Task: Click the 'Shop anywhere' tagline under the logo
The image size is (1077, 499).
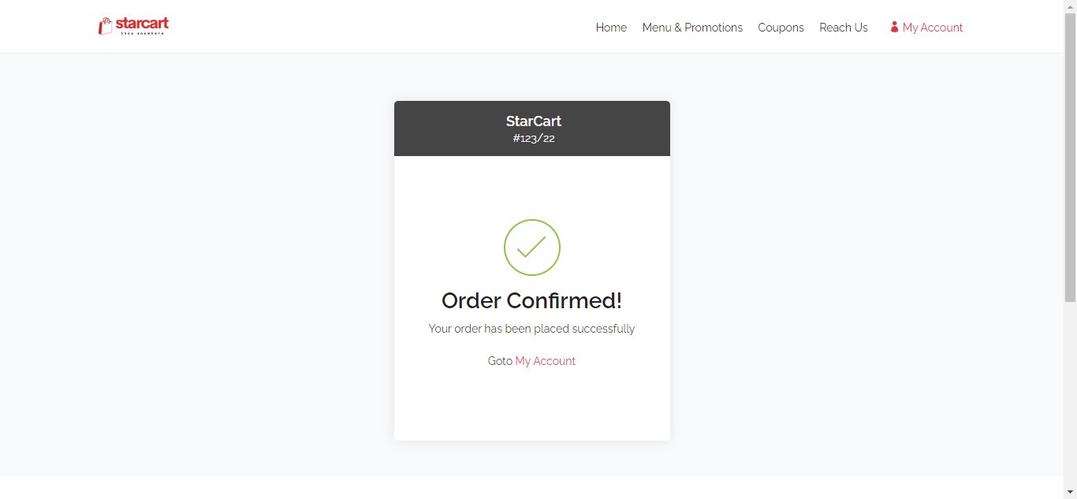Action: (x=142, y=34)
